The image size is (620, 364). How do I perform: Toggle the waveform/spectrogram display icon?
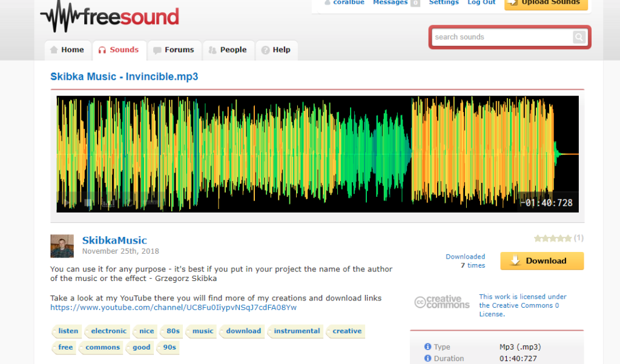click(x=109, y=203)
